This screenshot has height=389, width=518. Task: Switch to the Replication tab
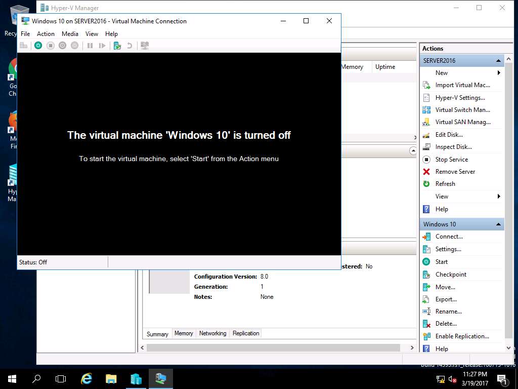(x=246, y=333)
